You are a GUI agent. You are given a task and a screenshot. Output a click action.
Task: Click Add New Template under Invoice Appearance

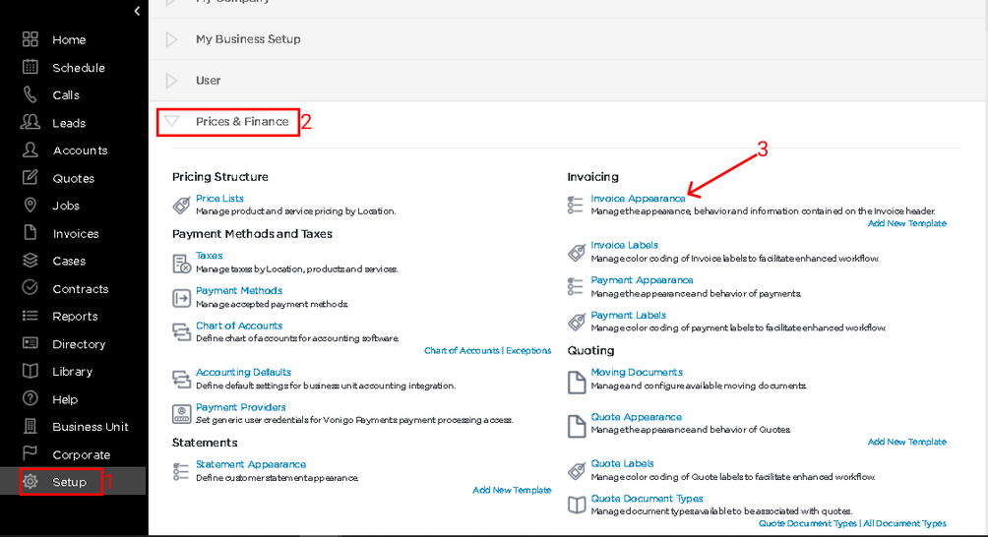(x=907, y=223)
